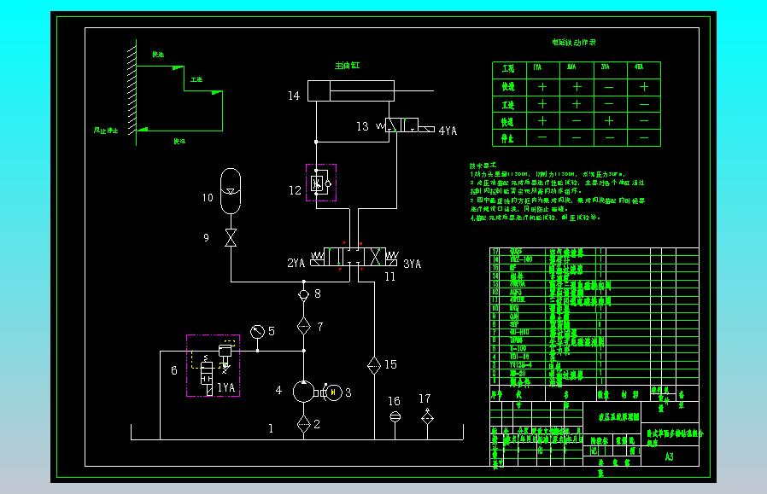Click the main cylinder body numbered 14
This screenshot has width=767, height=494.
(351, 91)
